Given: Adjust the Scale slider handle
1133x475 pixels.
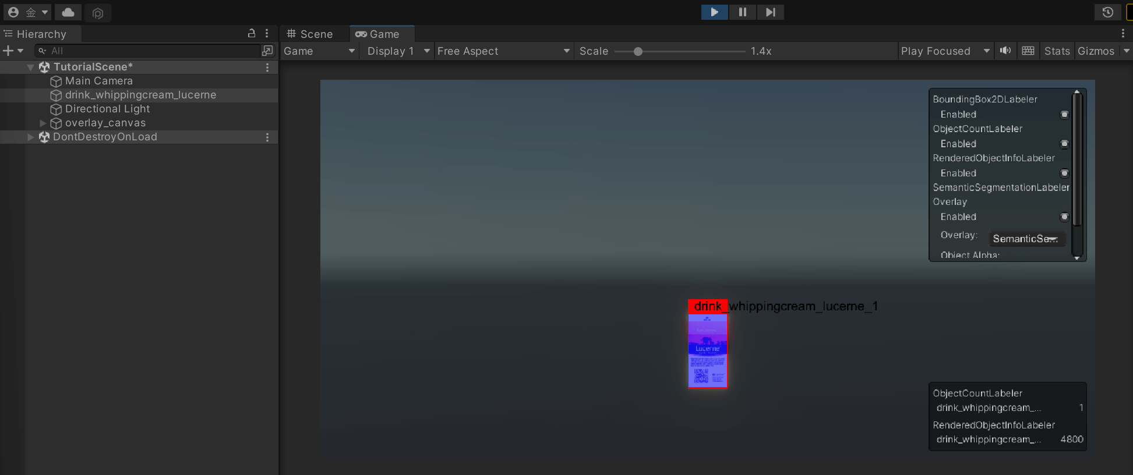Looking at the screenshot, I should tap(638, 51).
